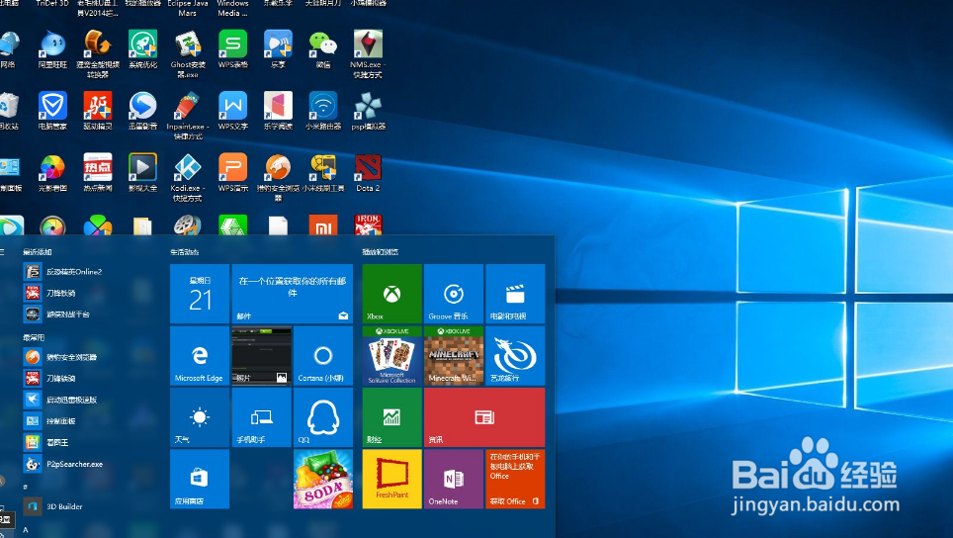Open the 艺龙旅行 tile
953x538 pixels.
[x=515, y=356]
